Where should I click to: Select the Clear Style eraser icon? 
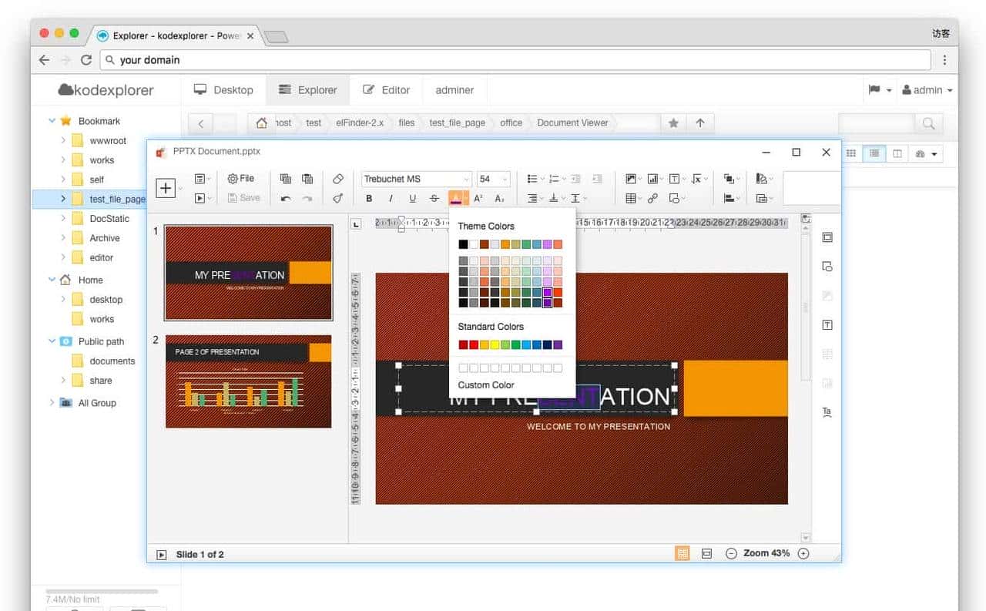(337, 179)
